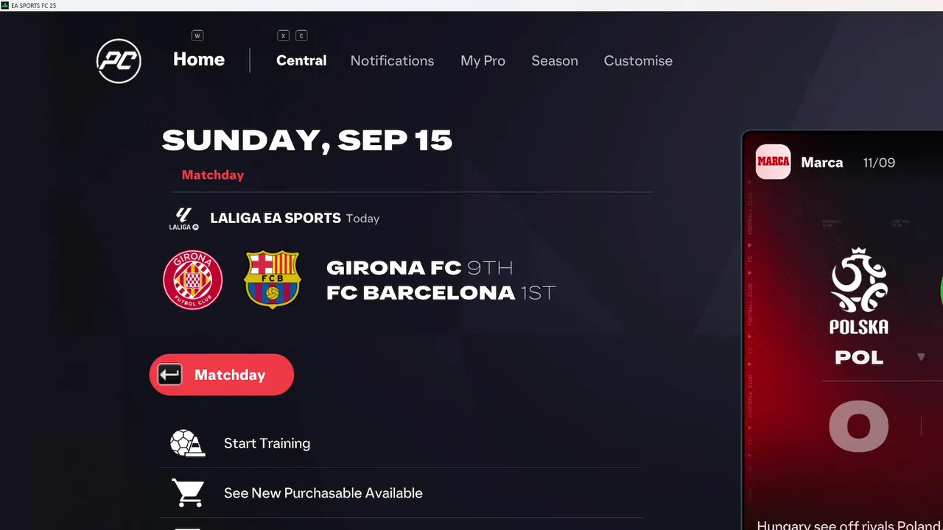
Task: Click the LaLiga EA Sports league logo
Action: click(183, 219)
